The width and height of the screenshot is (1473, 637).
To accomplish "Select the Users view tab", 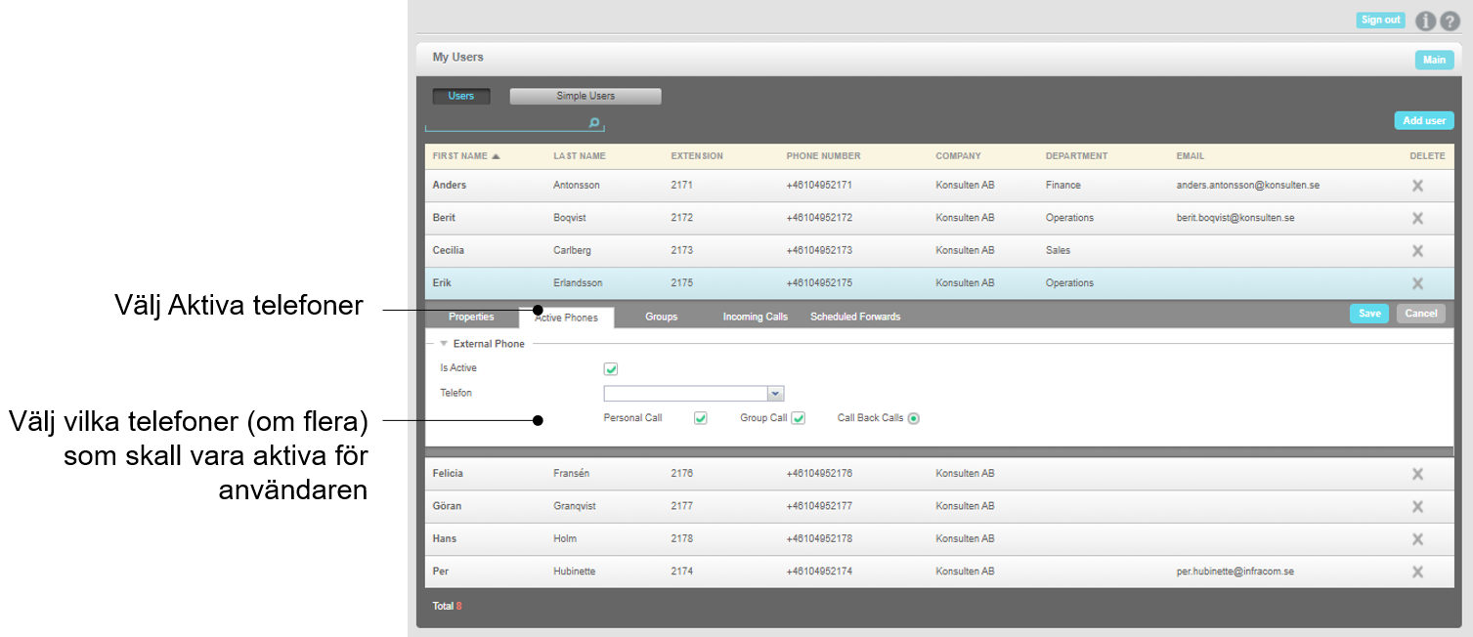I will click(x=461, y=96).
